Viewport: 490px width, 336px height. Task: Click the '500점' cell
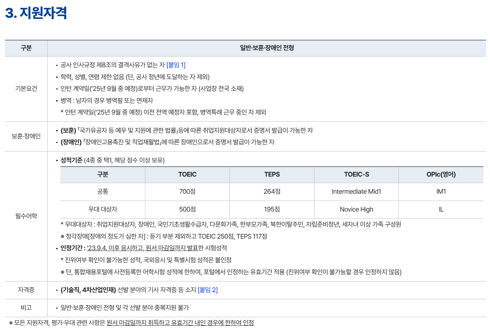(x=187, y=209)
